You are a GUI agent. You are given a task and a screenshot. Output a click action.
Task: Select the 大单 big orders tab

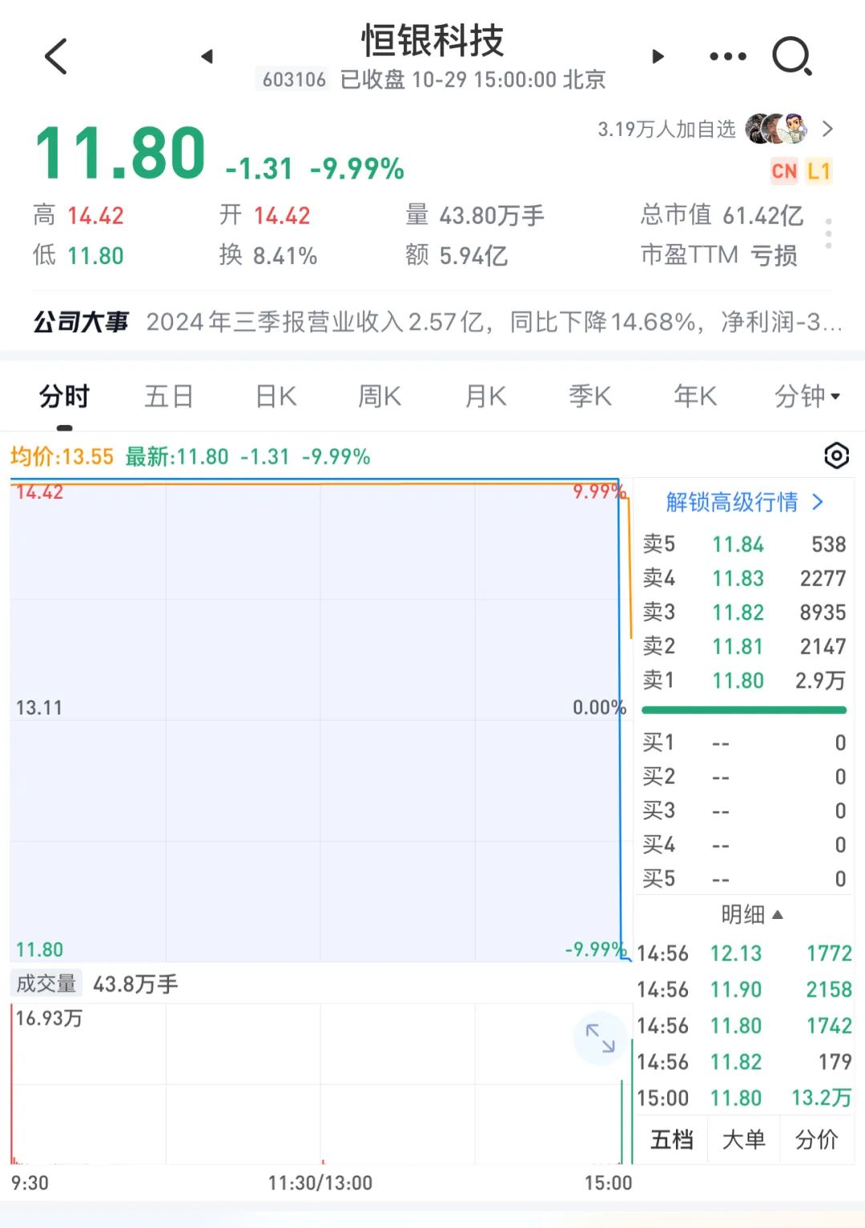coord(744,1139)
